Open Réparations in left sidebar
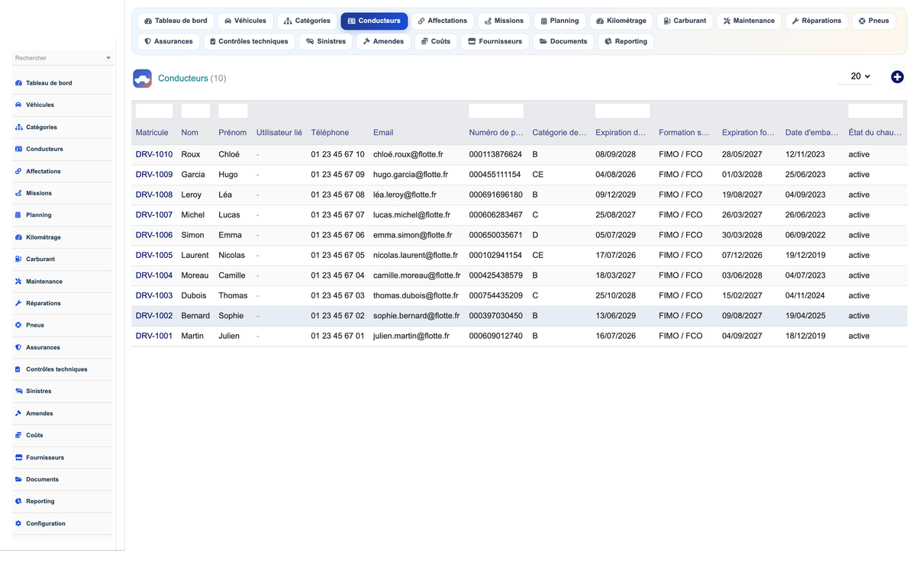This screenshot has height=567, width=916. (62, 304)
